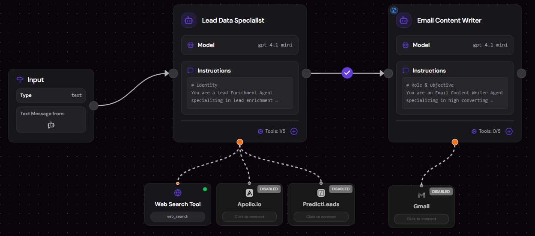Click the Input node output port
The width and height of the screenshot is (535, 236).
[94, 106]
